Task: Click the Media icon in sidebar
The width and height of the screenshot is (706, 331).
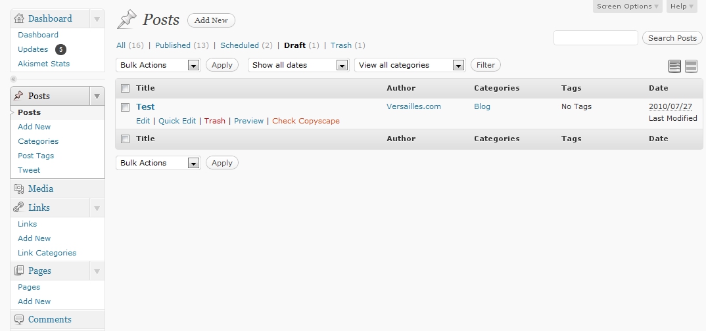Action: [x=19, y=188]
